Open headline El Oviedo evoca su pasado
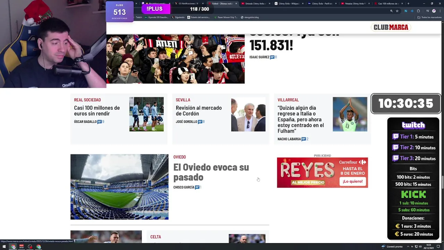The image size is (444, 250). (211, 172)
